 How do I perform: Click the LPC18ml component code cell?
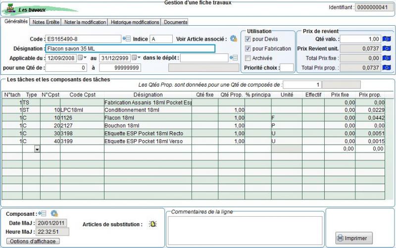(x=82, y=110)
